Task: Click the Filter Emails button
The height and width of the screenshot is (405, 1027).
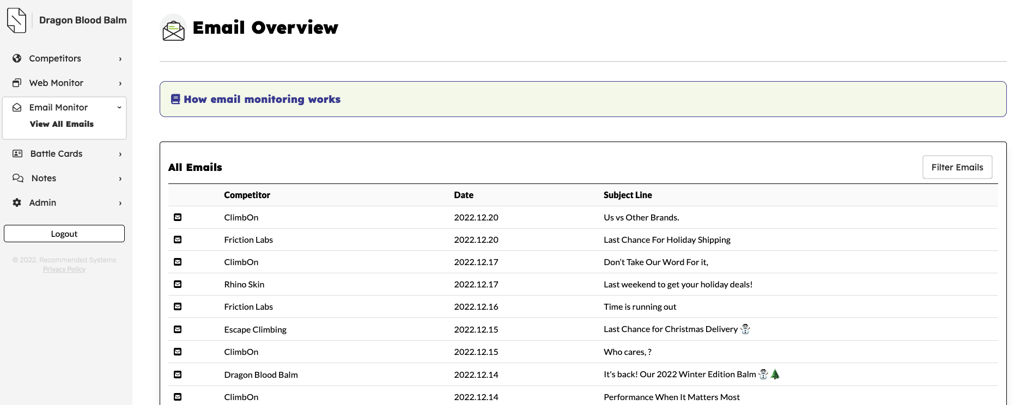Action: [x=957, y=167]
